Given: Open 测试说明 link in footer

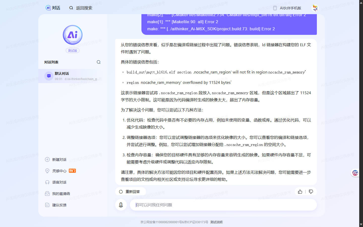Looking at the screenshot, I should point(217,222).
